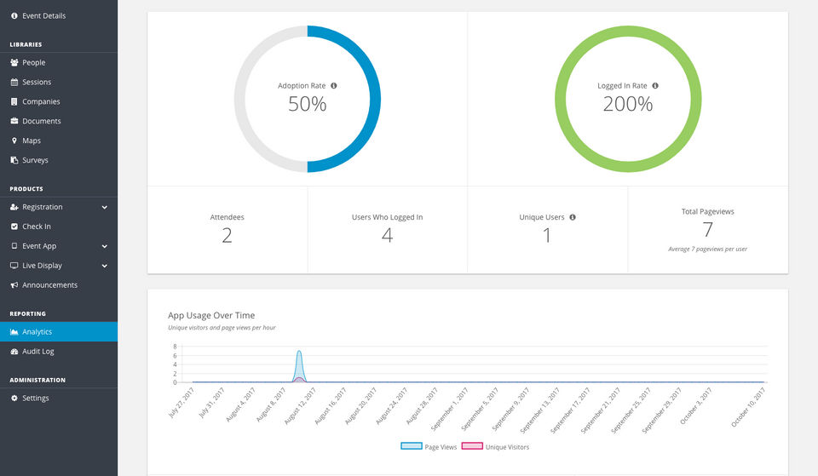The height and width of the screenshot is (476, 818).
Task: Click 'Average 7 pageviews per user' text
Action: tap(707, 249)
